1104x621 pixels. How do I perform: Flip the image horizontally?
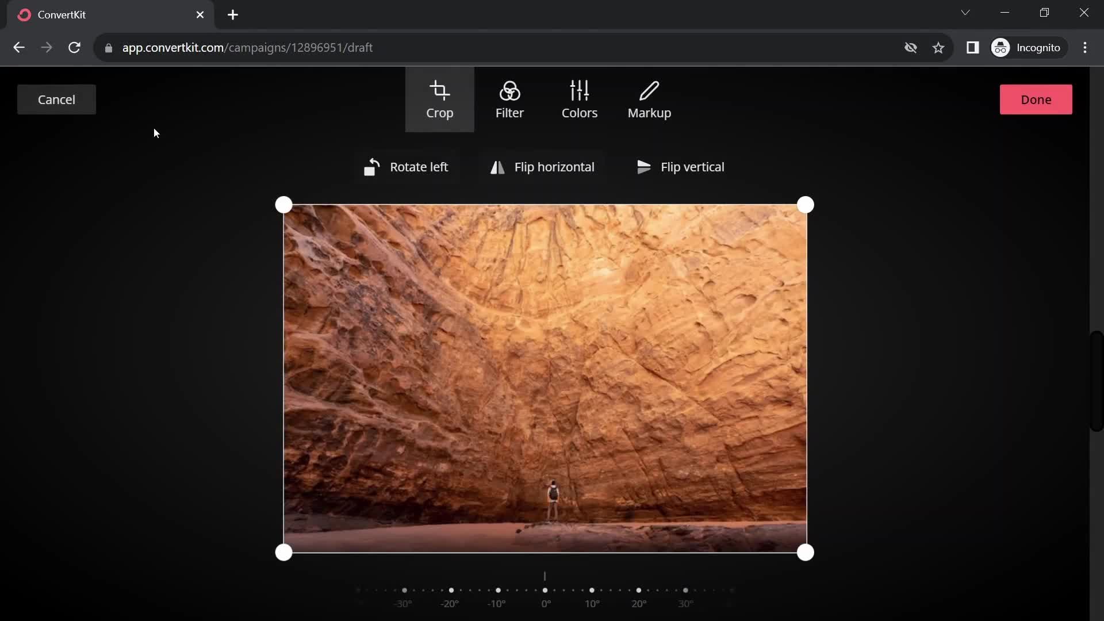[x=542, y=167]
